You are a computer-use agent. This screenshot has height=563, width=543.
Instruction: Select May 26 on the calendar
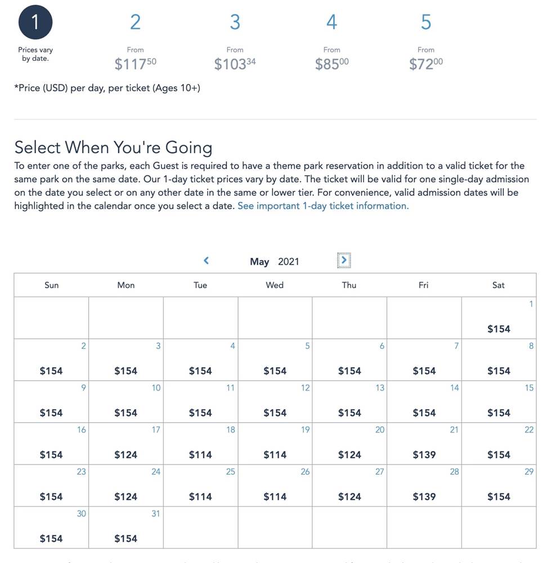point(275,485)
